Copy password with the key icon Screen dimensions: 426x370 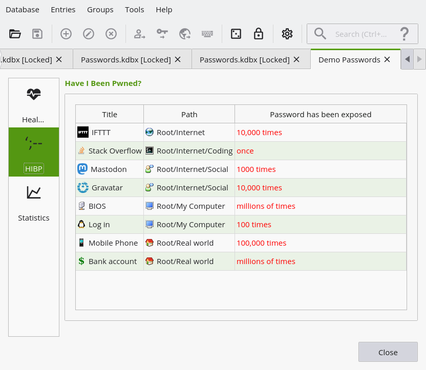click(x=162, y=34)
